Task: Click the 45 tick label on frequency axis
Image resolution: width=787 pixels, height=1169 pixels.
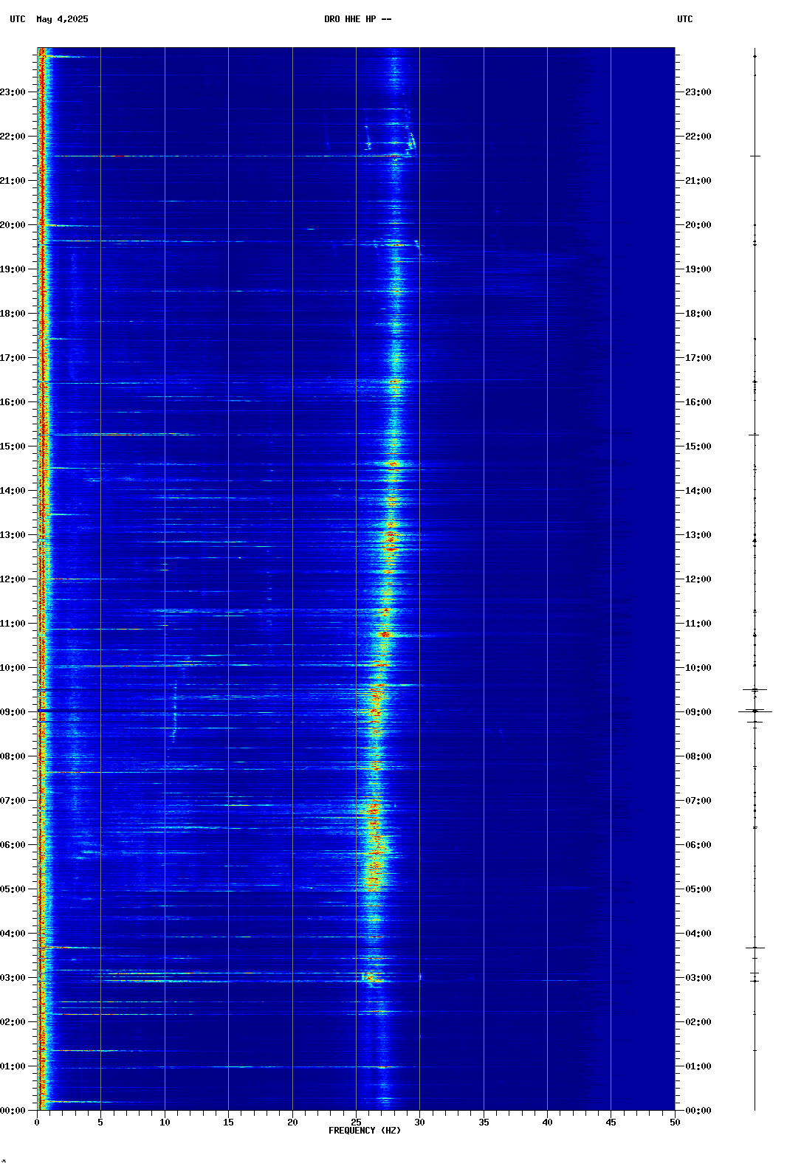Action: 611,1123
